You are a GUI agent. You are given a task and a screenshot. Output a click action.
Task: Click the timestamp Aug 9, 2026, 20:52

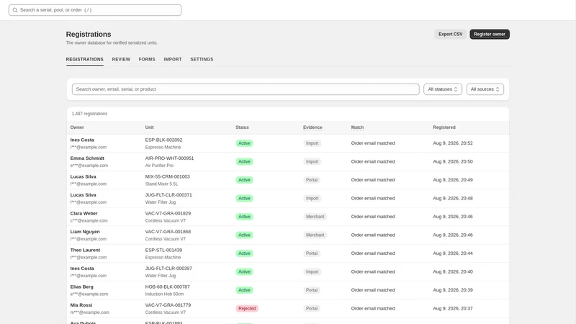coord(453,143)
